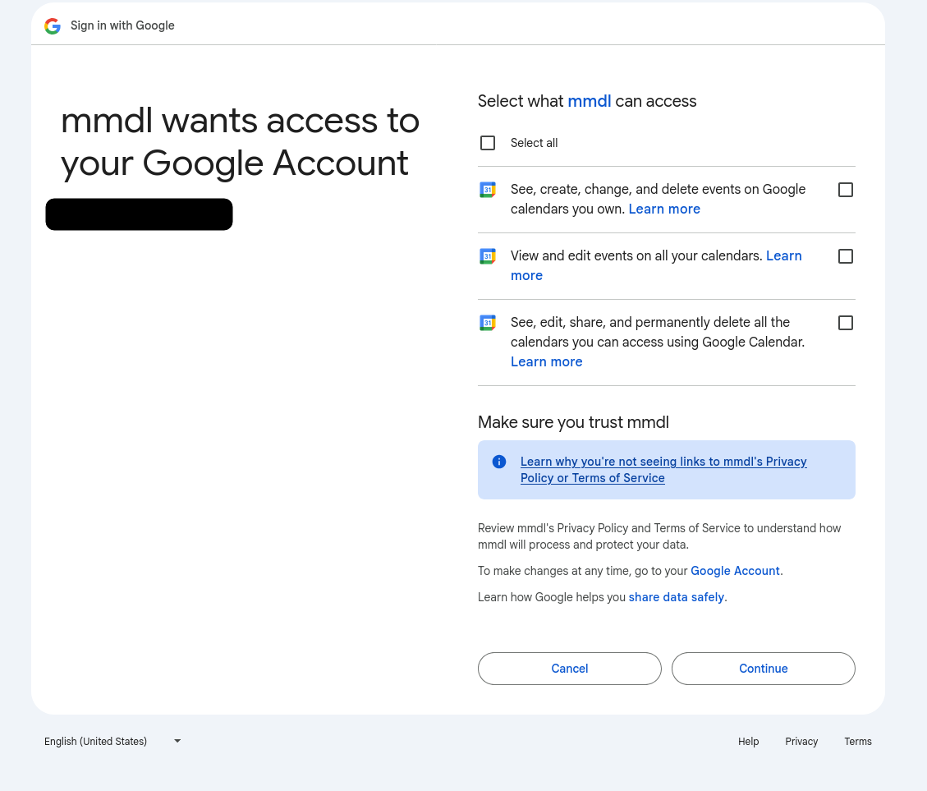The image size is (927, 791).
Task: Open the Terms footer link
Action: click(x=858, y=741)
